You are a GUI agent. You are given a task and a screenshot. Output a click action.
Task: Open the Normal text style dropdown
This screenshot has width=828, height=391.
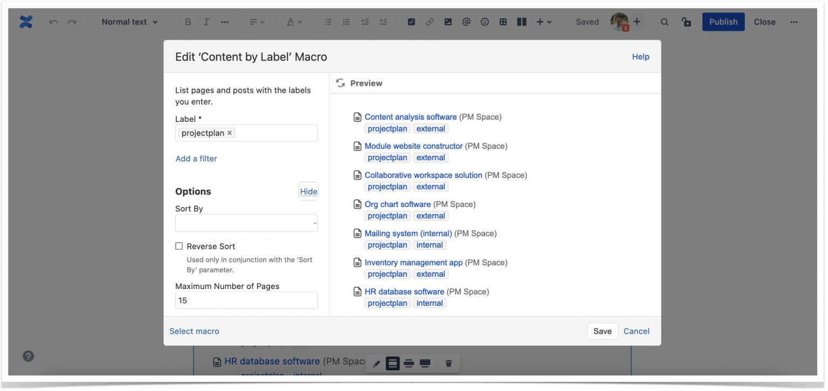pyautogui.click(x=130, y=22)
